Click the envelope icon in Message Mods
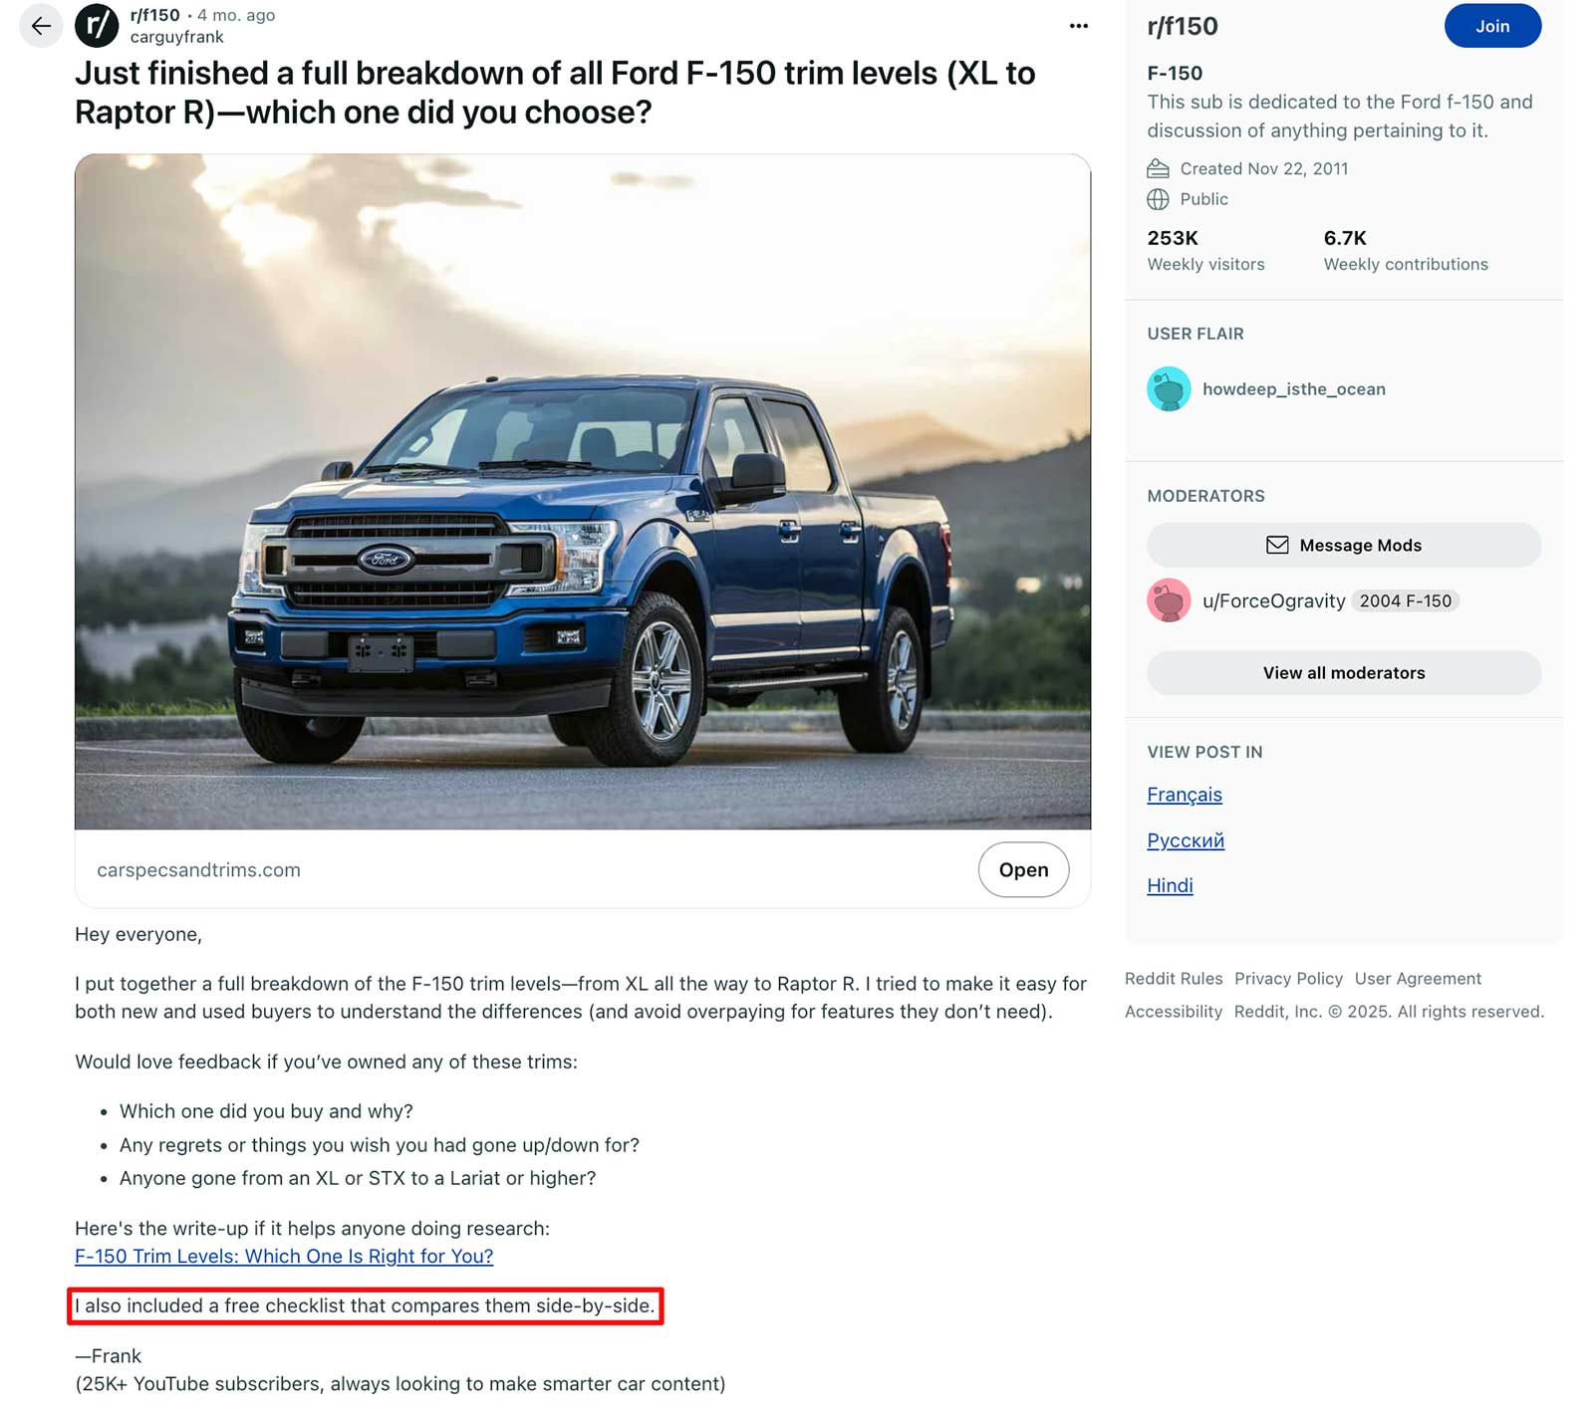Viewport: 1594px width, 1413px height. pos(1277,545)
